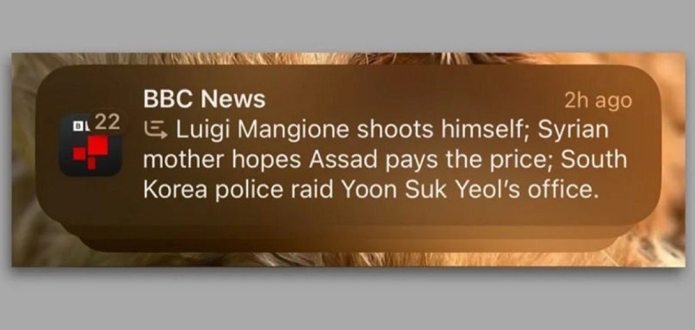The image size is (695, 330).
Task: Click the 2h ago timestamp
Action: coord(597,100)
